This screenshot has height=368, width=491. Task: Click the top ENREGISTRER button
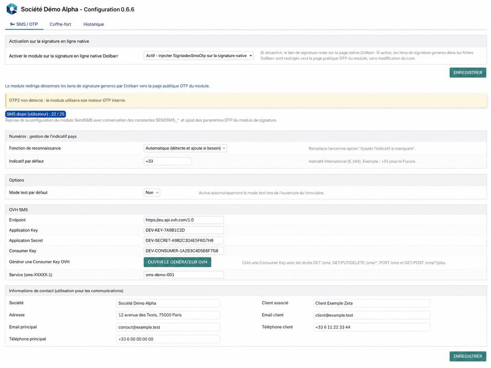(x=468, y=73)
